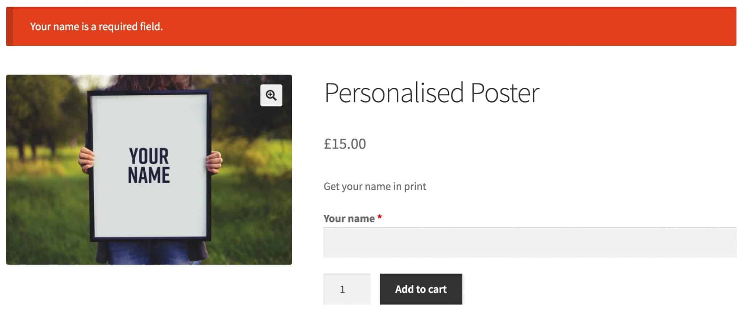The width and height of the screenshot is (744, 310).
Task: Click the dark left stripe of error banner
Action: point(9,26)
